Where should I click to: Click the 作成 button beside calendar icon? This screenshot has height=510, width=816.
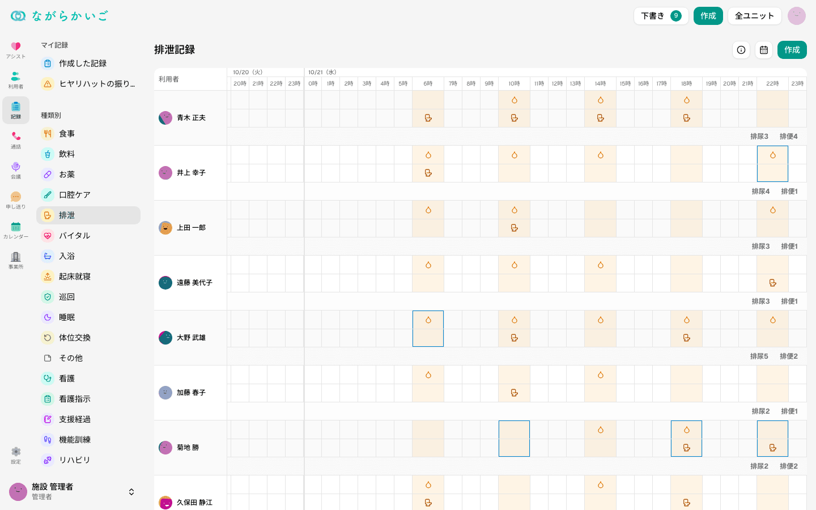792,50
